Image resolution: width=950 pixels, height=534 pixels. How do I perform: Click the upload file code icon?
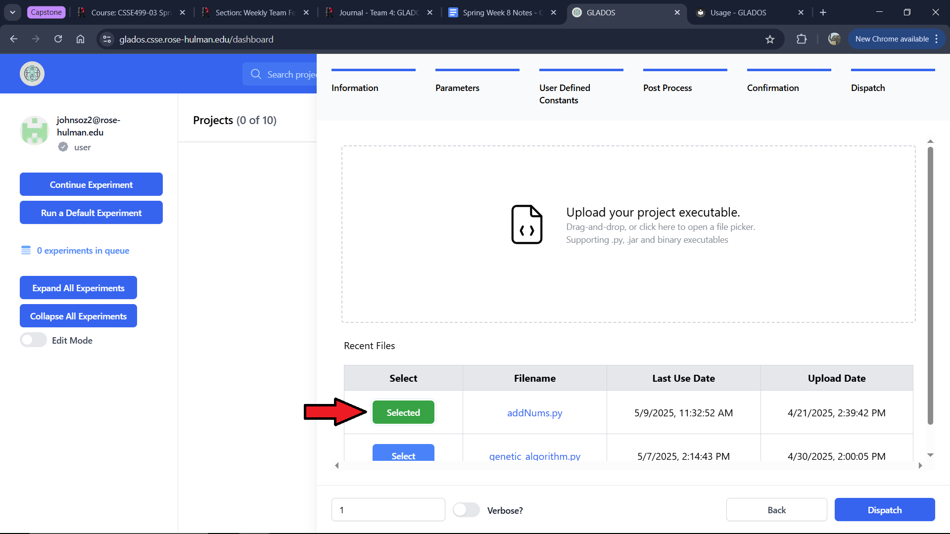[x=526, y=224]
